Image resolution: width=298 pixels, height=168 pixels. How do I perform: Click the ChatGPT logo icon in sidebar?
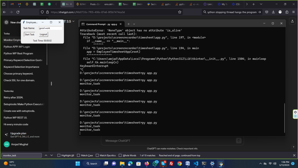6,22
